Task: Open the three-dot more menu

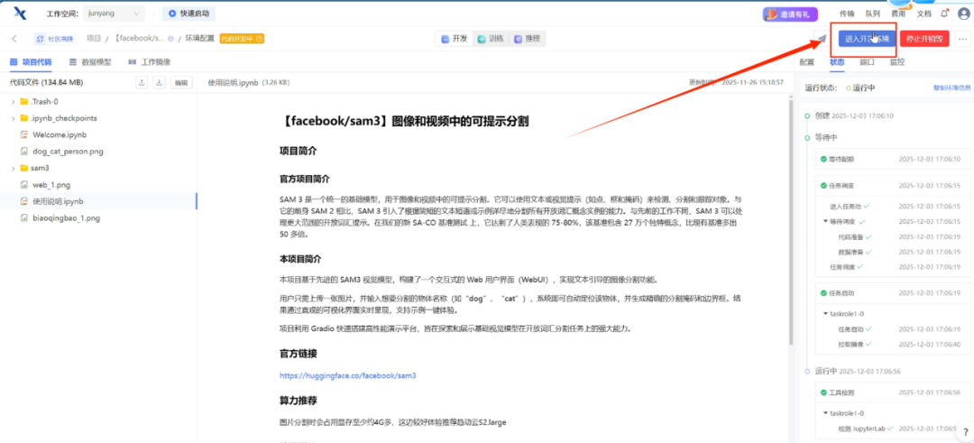Action: tap(963, 39)
